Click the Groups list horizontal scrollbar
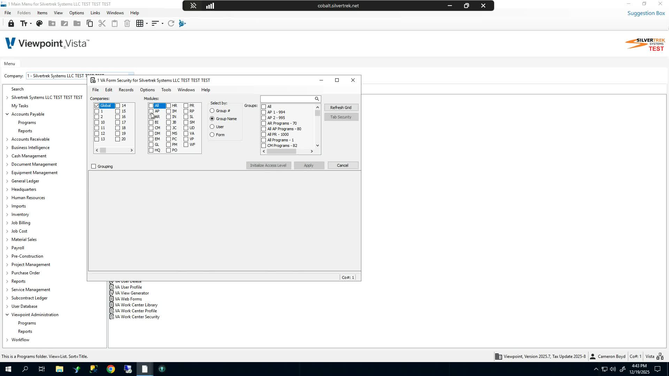This screenshot has height=376, width=669. coord(288,151)
